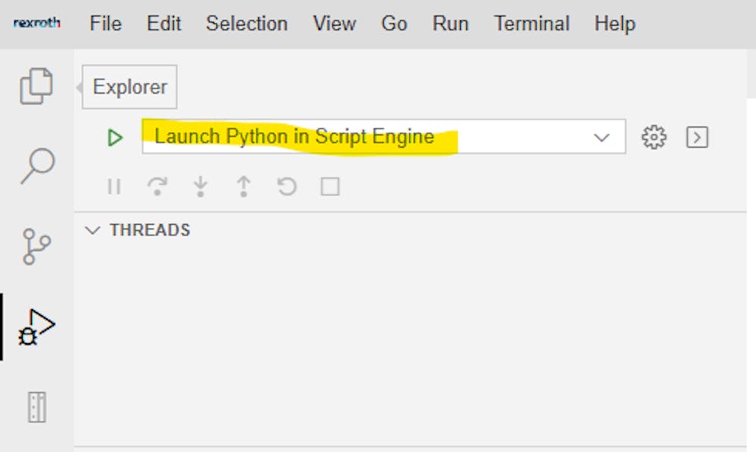Click the Step Over debug button
Viewport: 756px width, 452px height.
pyautogui.click(x=157, y=186)
